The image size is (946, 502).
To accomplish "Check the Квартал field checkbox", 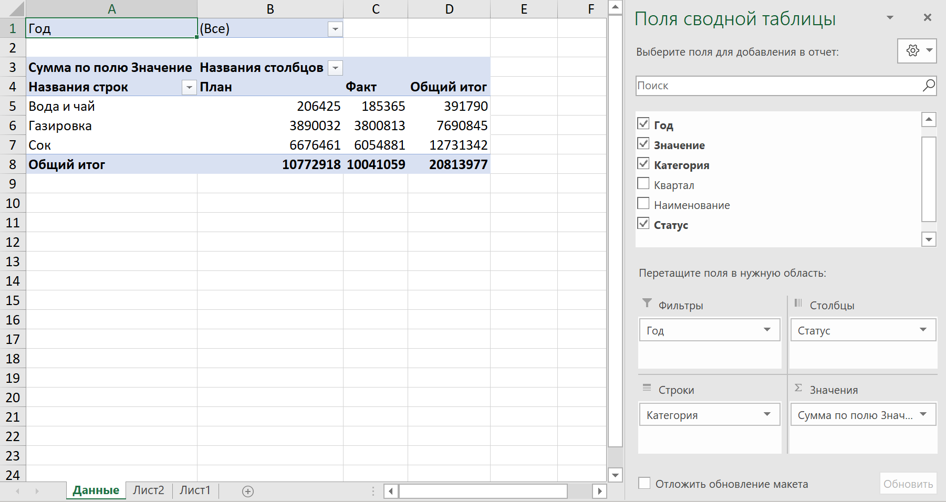I will coord(643,183).
